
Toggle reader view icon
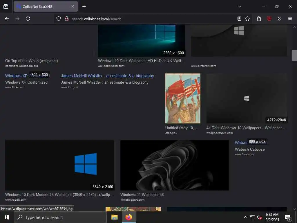(239, 19)
